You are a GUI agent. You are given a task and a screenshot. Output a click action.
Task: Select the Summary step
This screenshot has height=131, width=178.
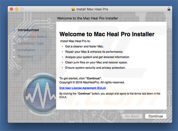tap(25, 57)
